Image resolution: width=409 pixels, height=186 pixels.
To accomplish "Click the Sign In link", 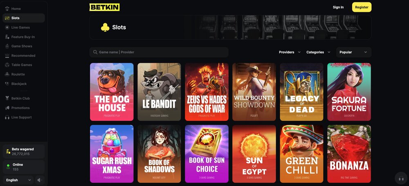I will point(338,7).
